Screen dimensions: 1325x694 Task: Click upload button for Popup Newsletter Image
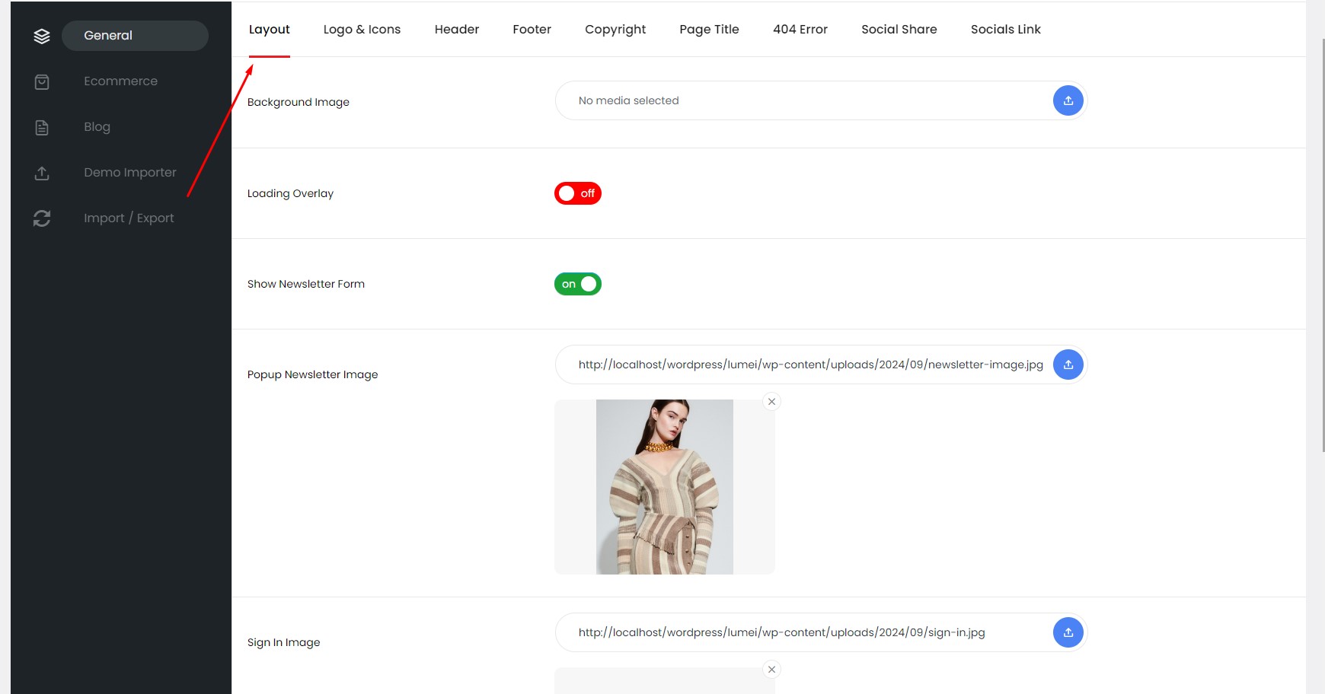tap(1068, 365)
